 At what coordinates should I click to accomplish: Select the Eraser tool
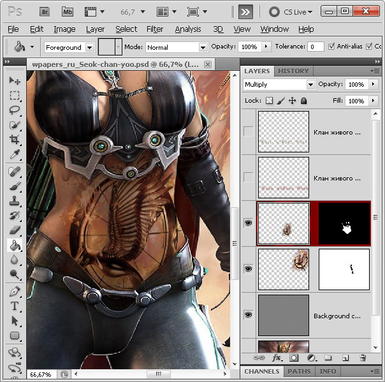(15, 230)
